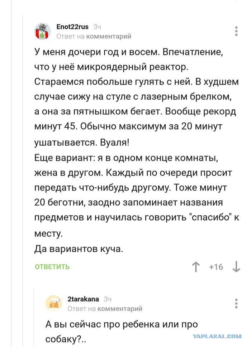Open the 2tarakana username link
251x347 pixels.
pos(83,299)
